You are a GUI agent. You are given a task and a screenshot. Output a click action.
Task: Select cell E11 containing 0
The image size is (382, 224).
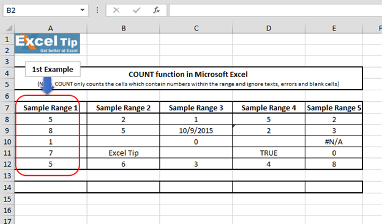(334, 153)
